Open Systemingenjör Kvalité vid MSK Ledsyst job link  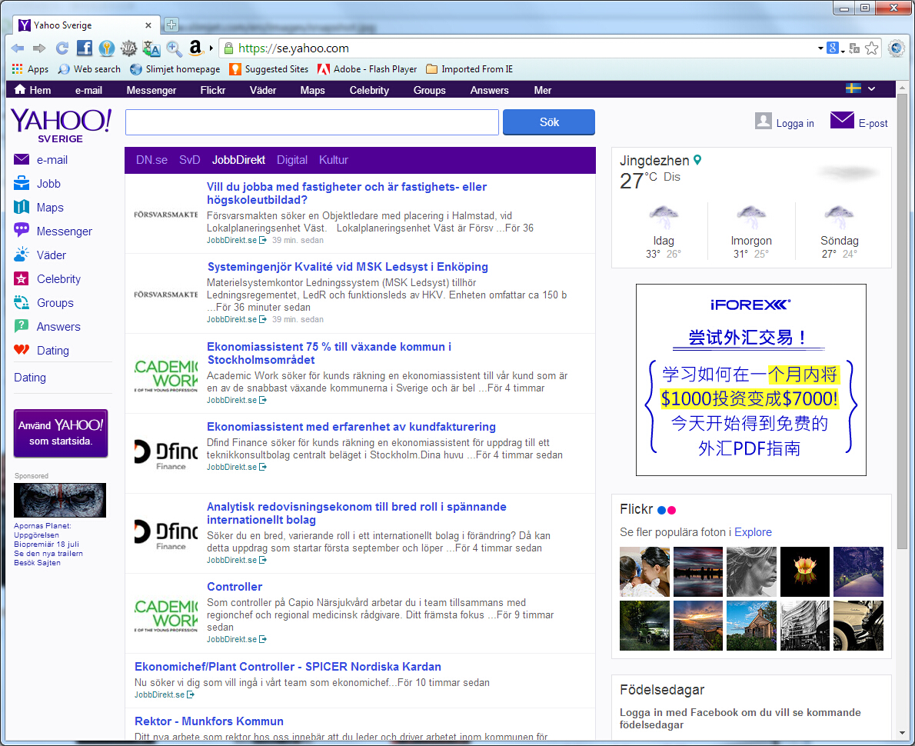(x=348, y=267)
